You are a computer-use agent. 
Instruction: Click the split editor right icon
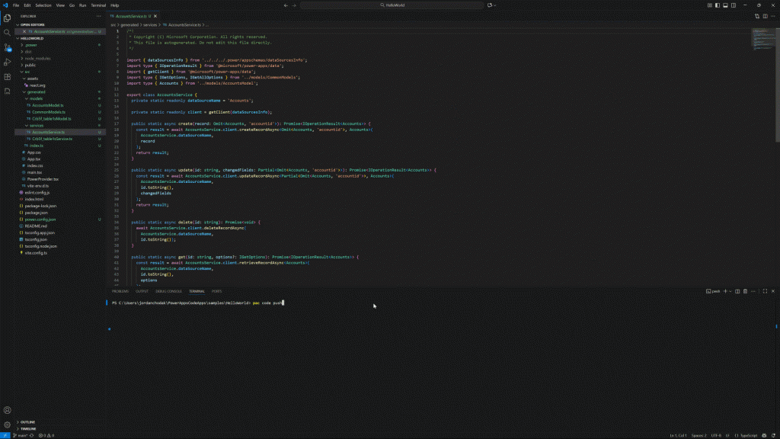click(x=766, y=15)
